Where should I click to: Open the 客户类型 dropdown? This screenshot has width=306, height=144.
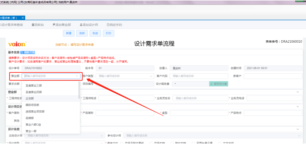click(125, 76)
